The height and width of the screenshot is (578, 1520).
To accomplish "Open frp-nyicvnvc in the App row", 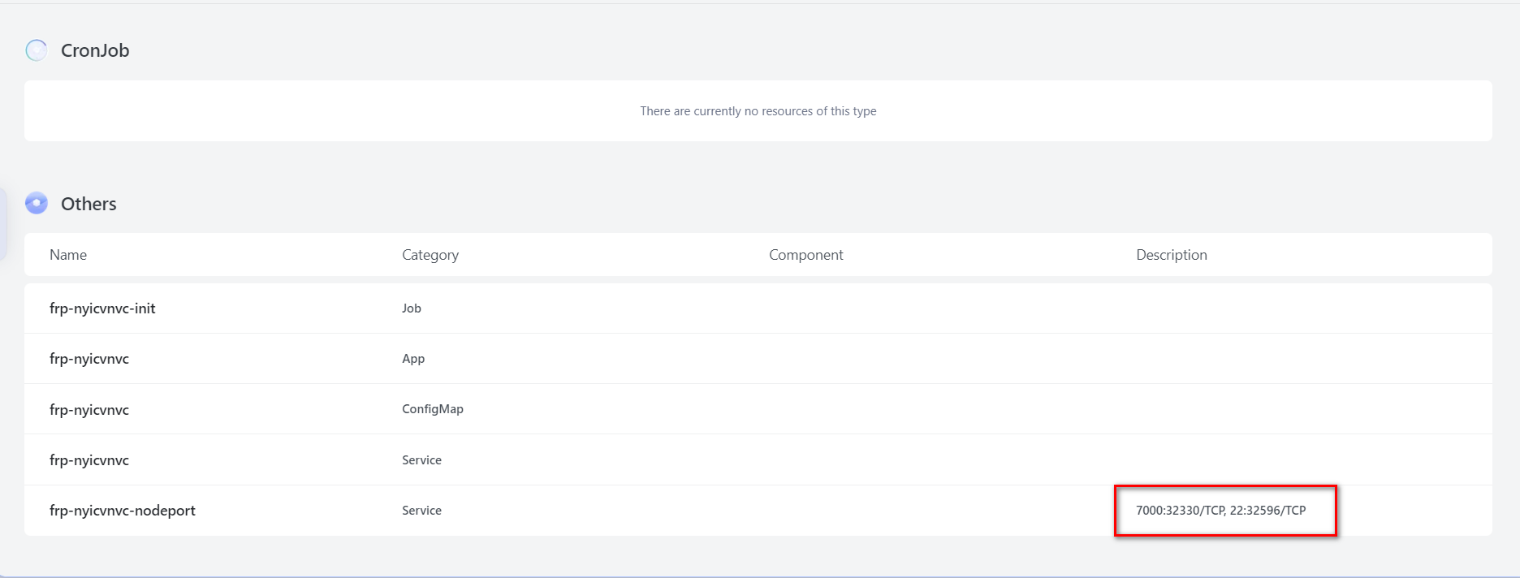I will [x=89, y=359].
